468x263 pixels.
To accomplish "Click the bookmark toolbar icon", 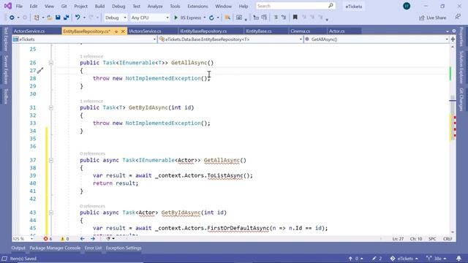I will point(295,18).
